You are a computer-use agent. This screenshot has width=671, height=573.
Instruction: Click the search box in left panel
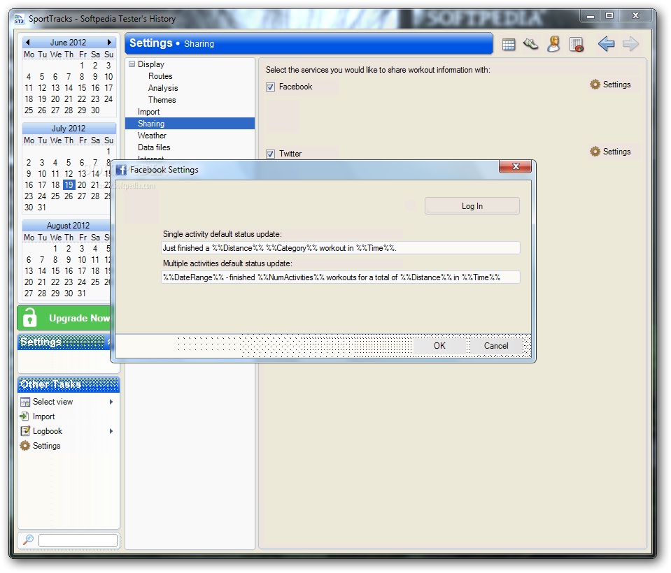point(78,541)
